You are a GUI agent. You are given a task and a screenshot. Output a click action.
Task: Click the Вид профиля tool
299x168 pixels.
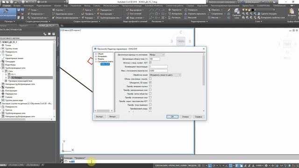135,10
